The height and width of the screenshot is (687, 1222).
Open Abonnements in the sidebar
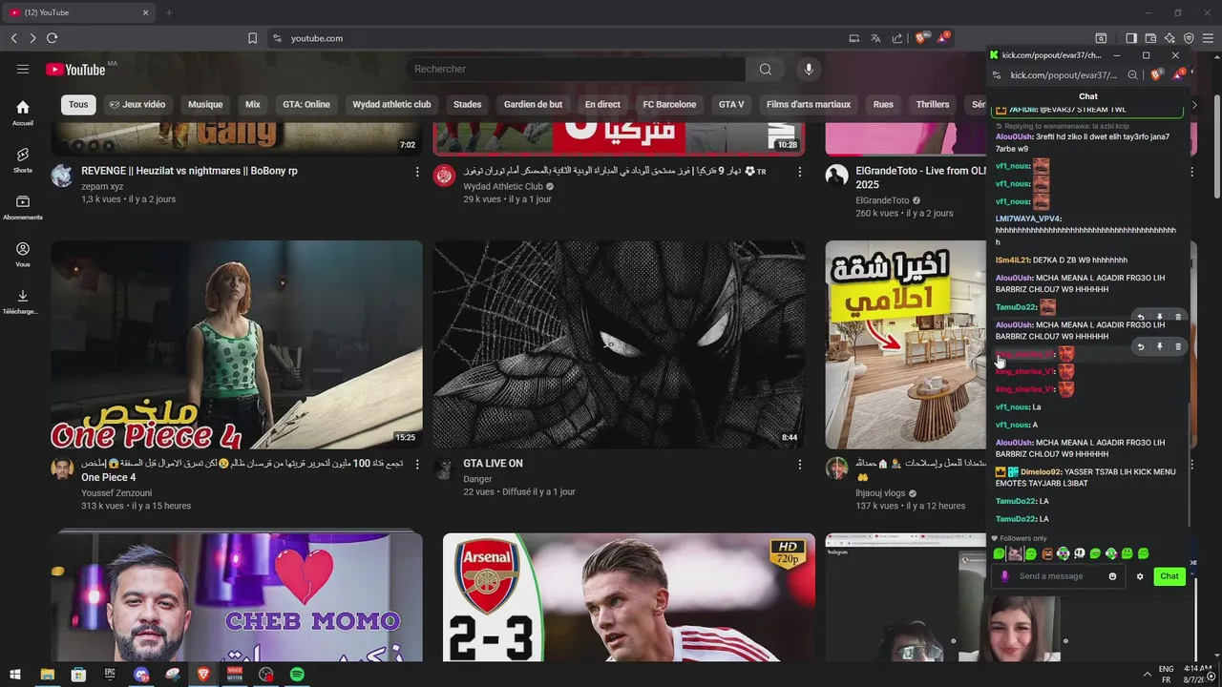23,208
